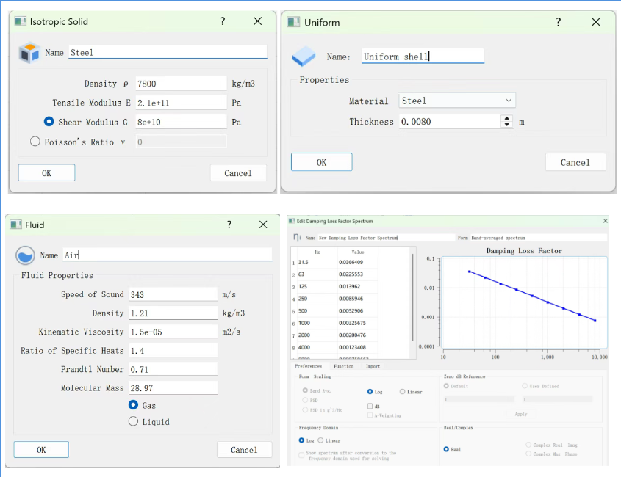The width and height of the screenshot is (621, 477).
Task: Close the Fluid dialog
Action: 263,225
